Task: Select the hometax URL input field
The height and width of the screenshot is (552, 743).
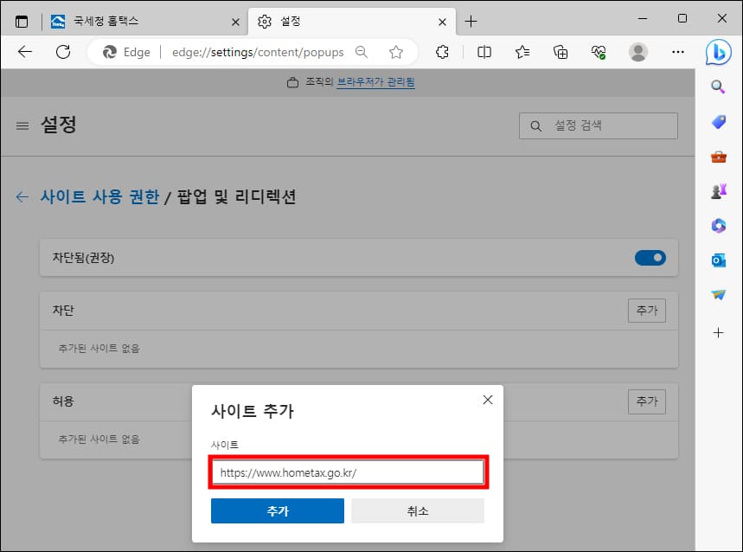Action: [x=347, y=472]
